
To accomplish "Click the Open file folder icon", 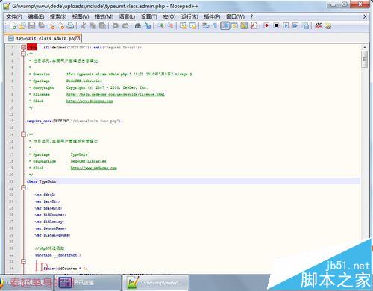I will 22,25.
